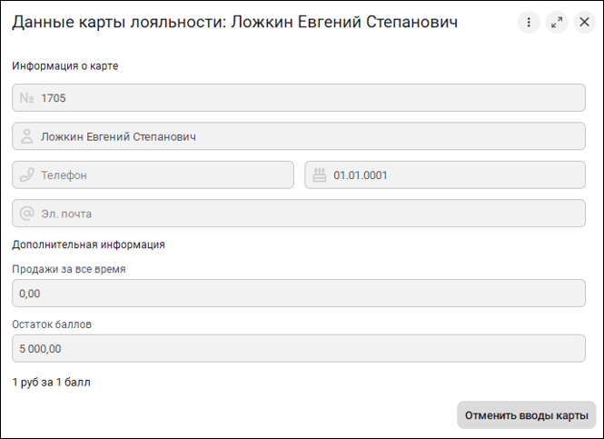Click the card number symbol icon

26,98
